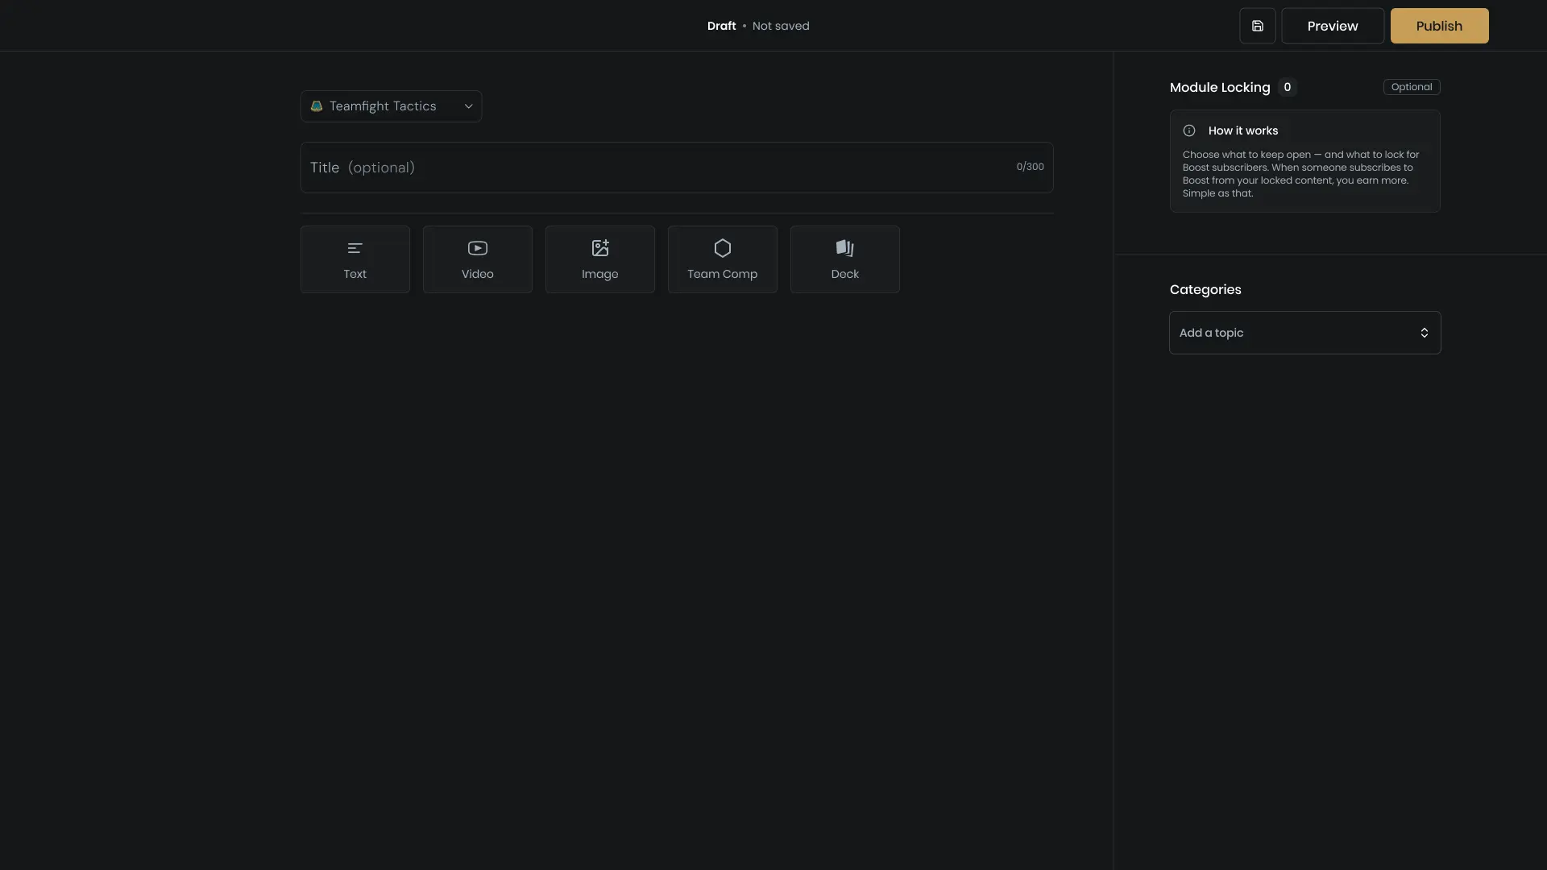This screenshot has height=870, width=1547.
Task: Open a Preview of the post
Action: [x=1332, y=25]
